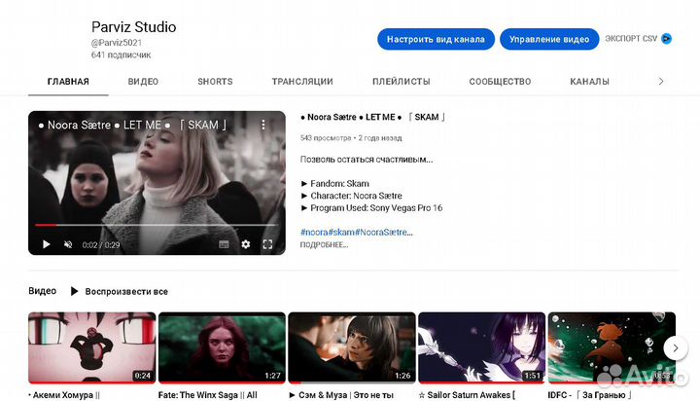Image resolution: width=700 pixels, height=401 pixels.
Task: Go to the SHORTS tab
Action: (x=215, y=82)
